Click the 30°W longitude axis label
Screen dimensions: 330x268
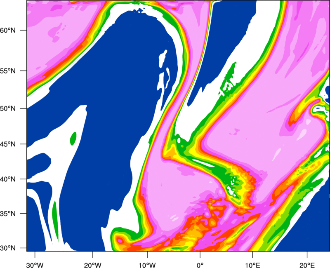35,265
